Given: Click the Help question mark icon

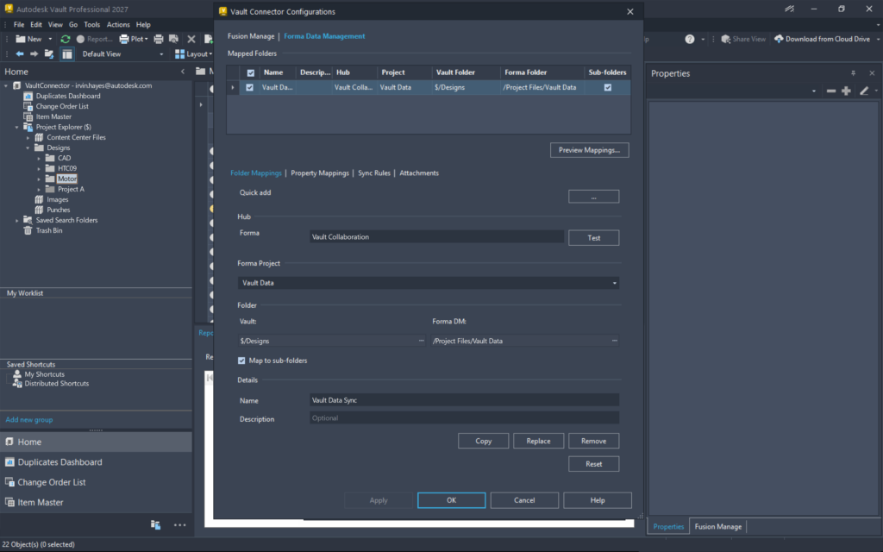Looking at the screenshot, I should 689,39.
